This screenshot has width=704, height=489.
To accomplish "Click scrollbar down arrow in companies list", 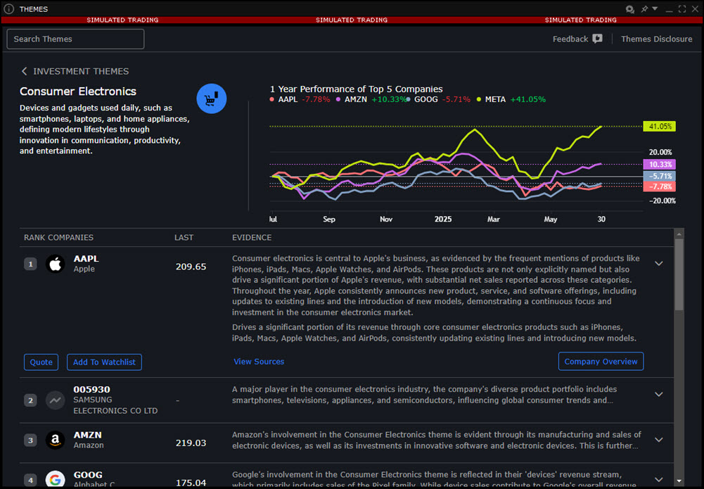I will click(x=679, y=481).
